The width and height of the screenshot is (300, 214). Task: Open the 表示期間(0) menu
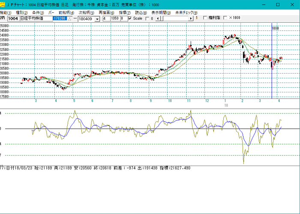161,13
